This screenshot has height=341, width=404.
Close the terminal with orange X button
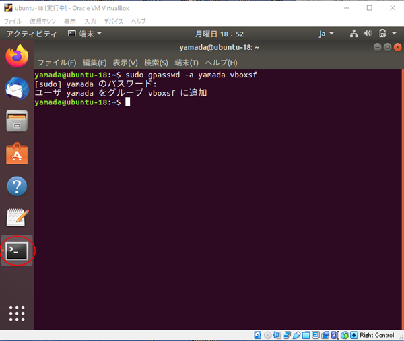tap(397, 47)
